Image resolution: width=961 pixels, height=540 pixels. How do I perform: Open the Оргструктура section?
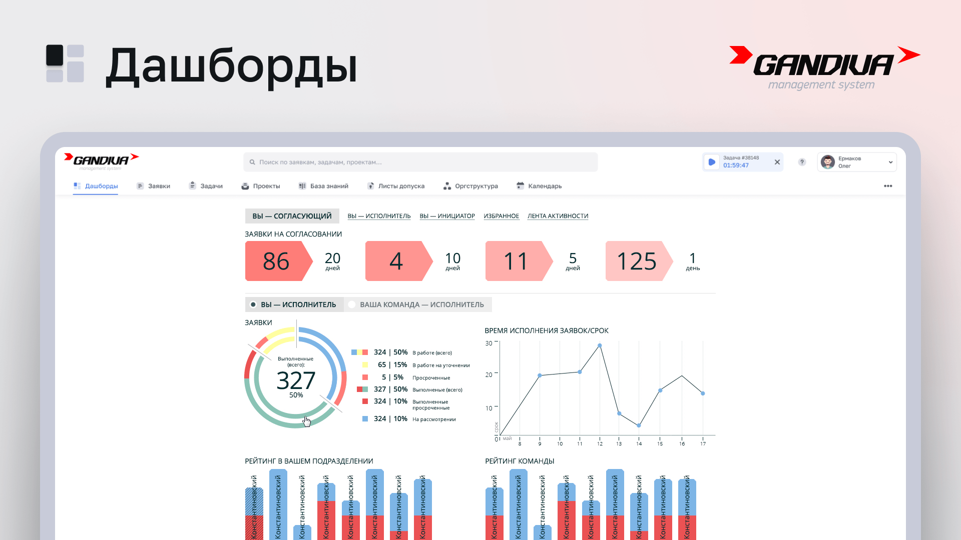(x=471, y=186)
